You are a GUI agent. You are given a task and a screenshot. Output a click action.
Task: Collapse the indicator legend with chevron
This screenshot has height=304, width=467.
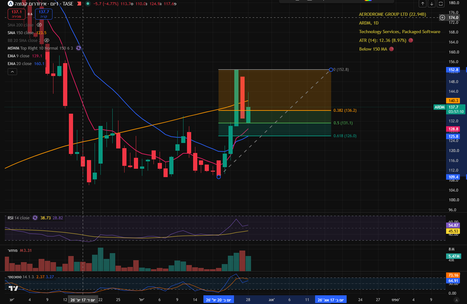tap(12, 71)
